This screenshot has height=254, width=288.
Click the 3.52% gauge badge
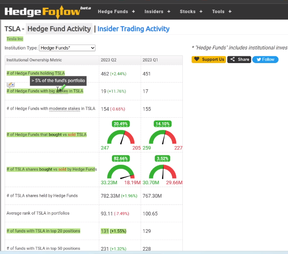(x=163, y=158)
